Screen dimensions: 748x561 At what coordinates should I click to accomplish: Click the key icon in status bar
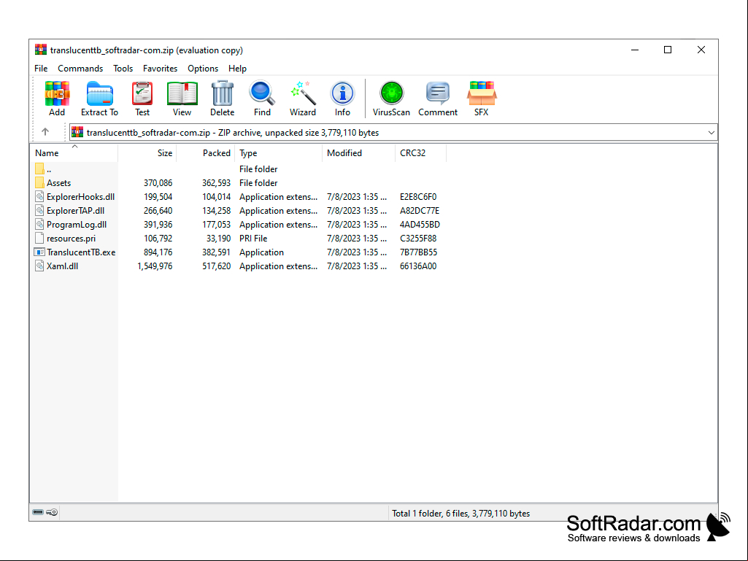pos(52,512)
